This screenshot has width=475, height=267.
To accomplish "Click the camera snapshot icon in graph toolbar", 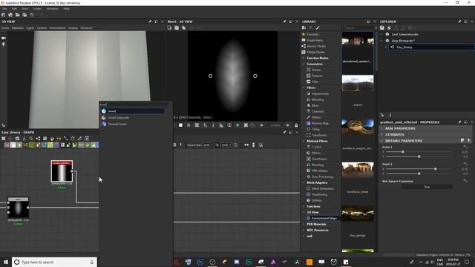I will coord(17,139).
